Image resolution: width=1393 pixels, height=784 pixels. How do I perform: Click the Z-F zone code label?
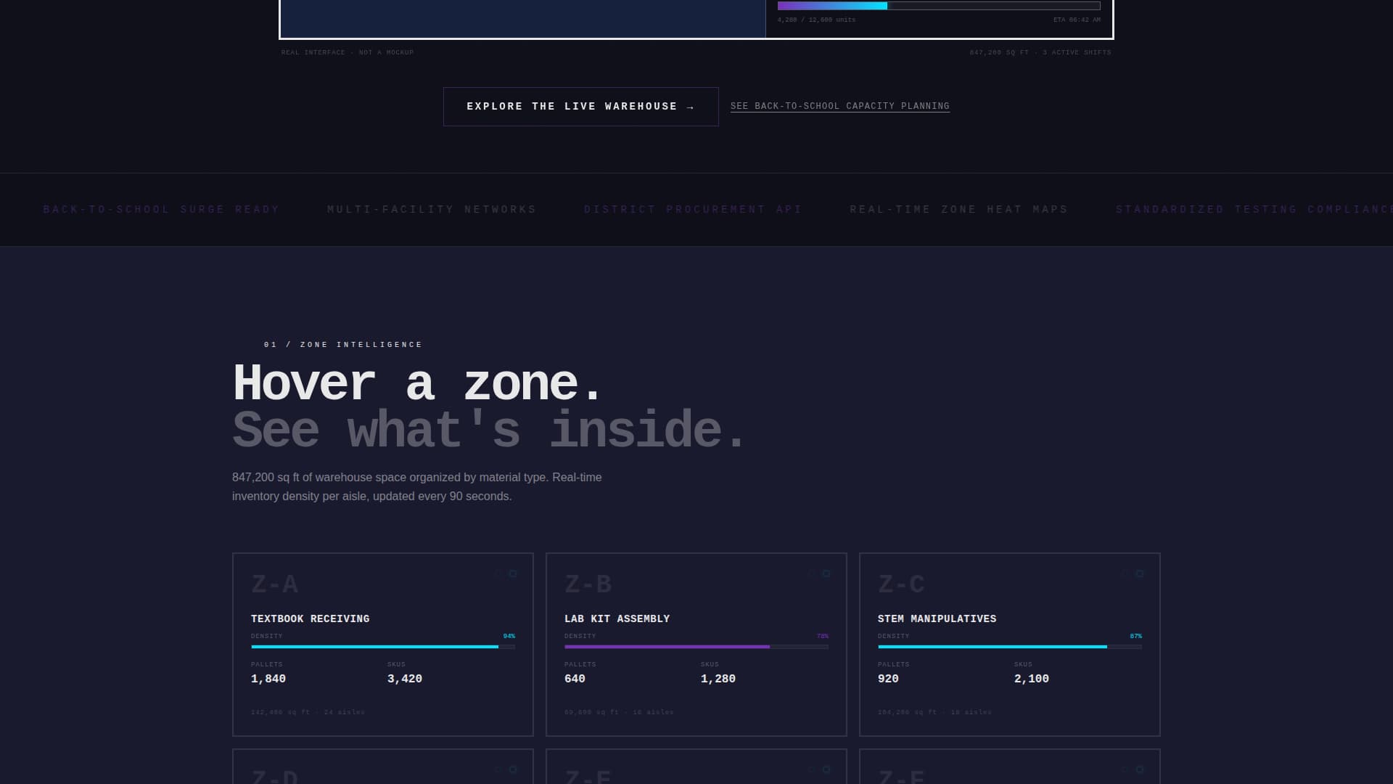[901, 776]
